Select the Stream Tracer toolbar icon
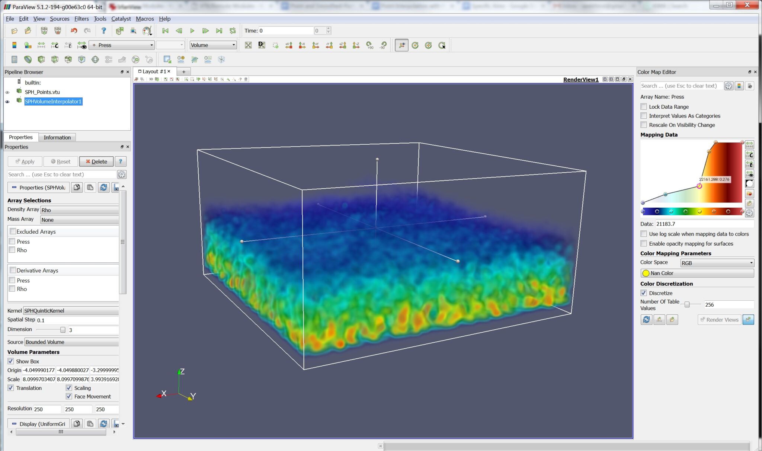The height and width of the screenshot is (451, 762). click(x=109, y=60)
